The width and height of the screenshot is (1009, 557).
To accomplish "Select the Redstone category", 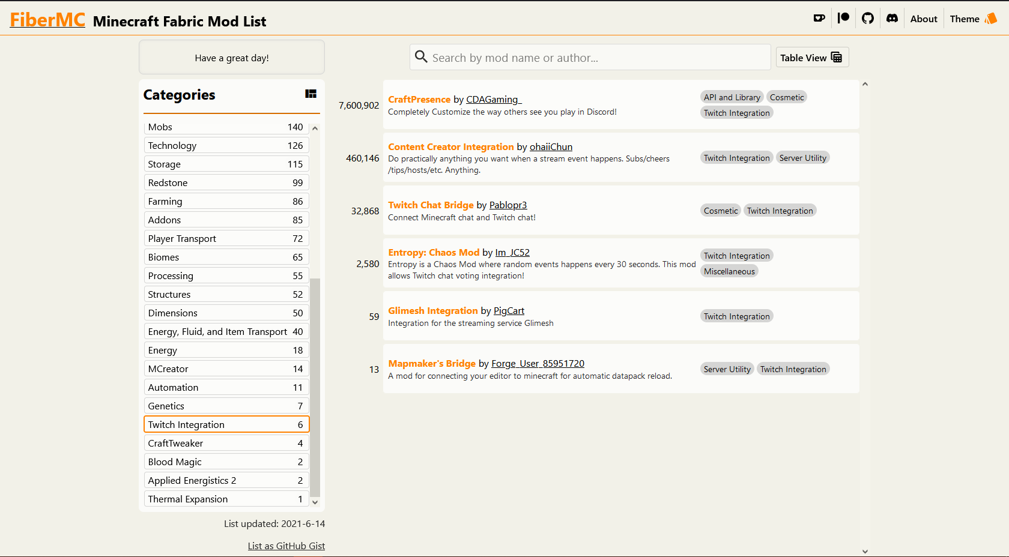I will click(x=226, y=182).
